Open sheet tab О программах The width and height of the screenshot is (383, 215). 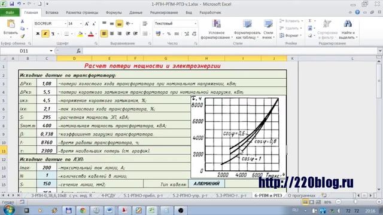click(x=302, y=195)
